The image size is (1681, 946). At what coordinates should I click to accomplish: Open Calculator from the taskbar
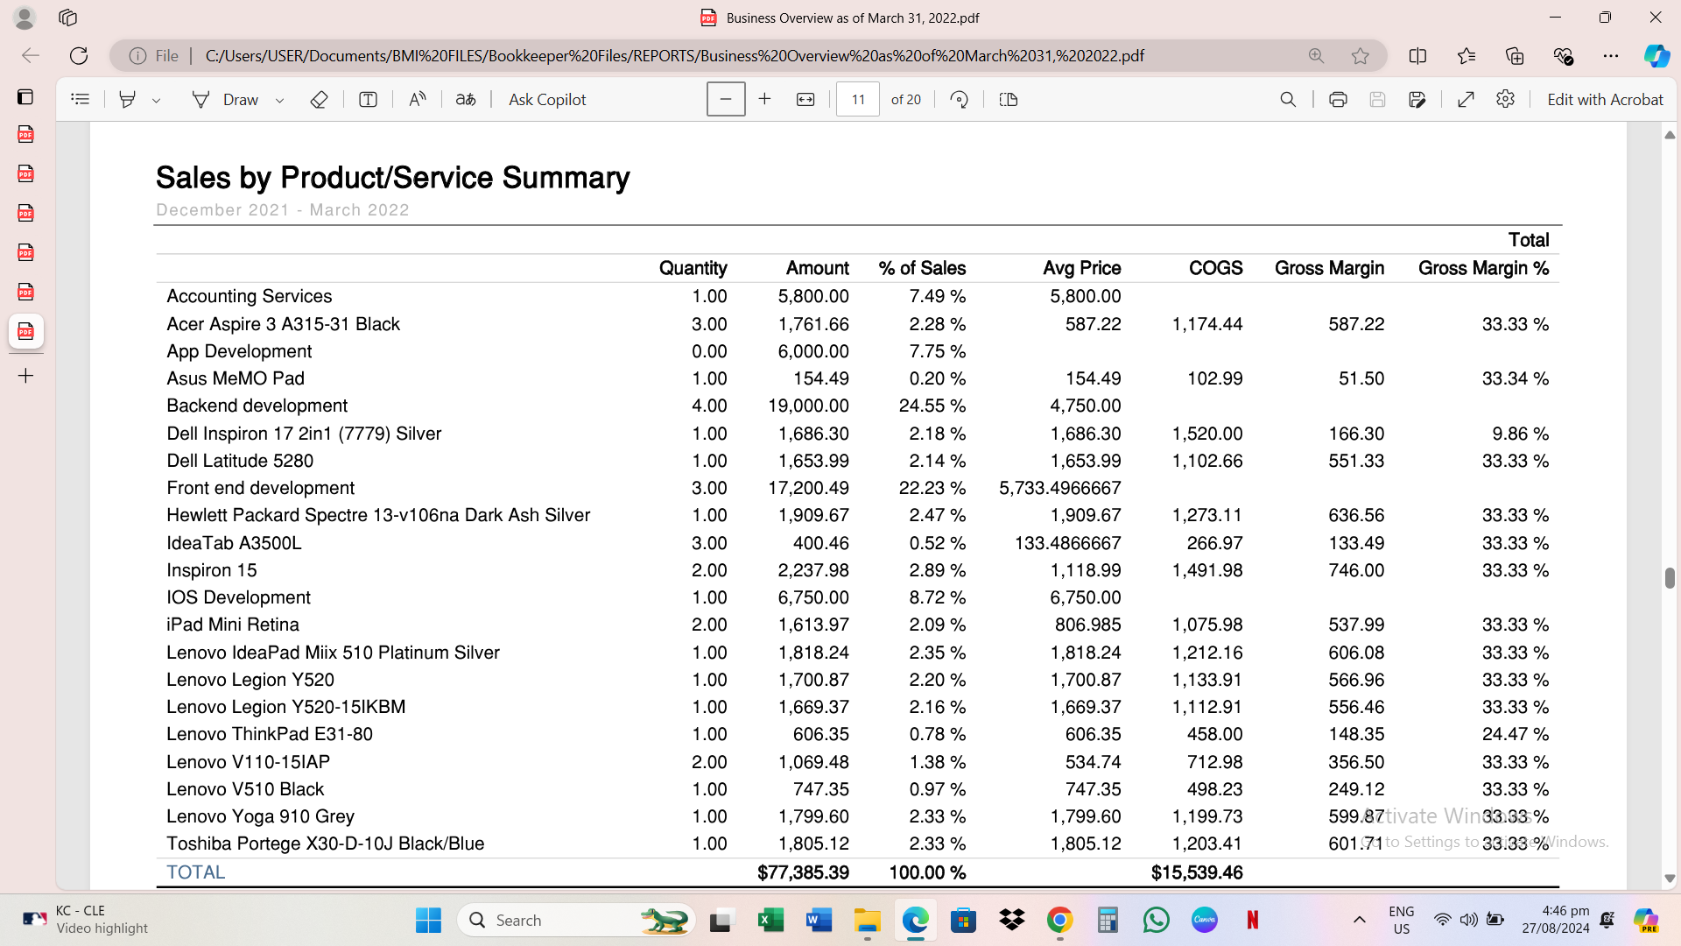[1108, 920]
